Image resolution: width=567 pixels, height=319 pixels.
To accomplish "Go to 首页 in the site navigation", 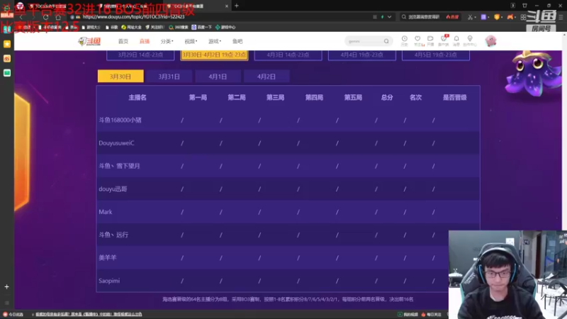I will (x=123, y=41).
